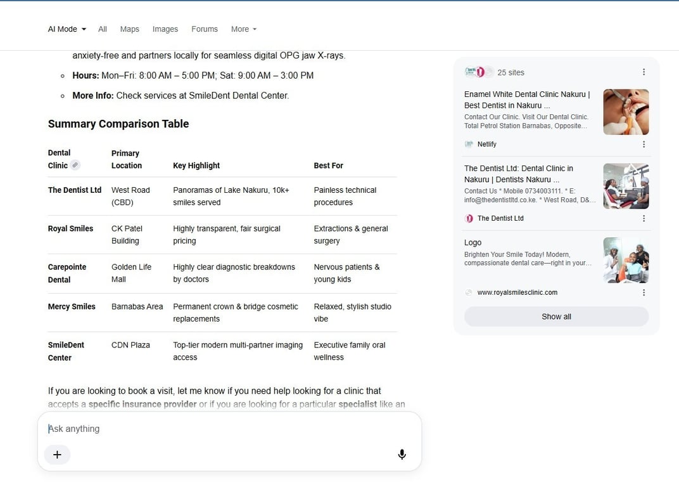
Task: Click the Golden Life Mall cell
Action: pyautogui.click(x=131, y=273)
